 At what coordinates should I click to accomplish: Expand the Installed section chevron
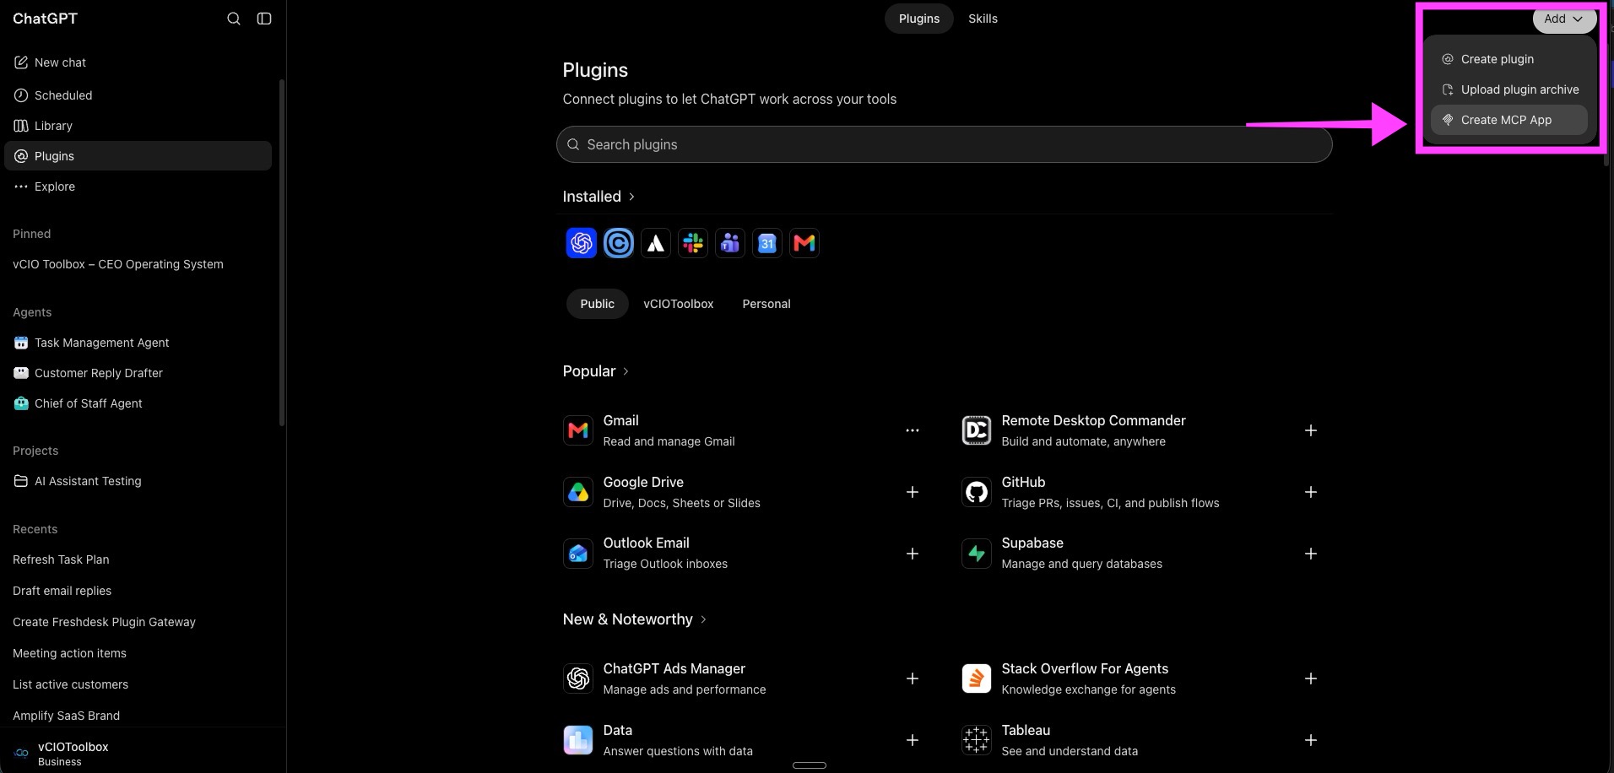[631, 197]
